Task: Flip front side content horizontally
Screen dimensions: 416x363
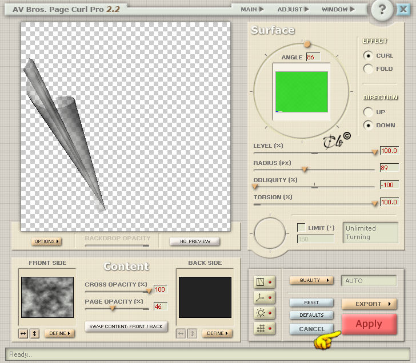Action: click(23, 333)
